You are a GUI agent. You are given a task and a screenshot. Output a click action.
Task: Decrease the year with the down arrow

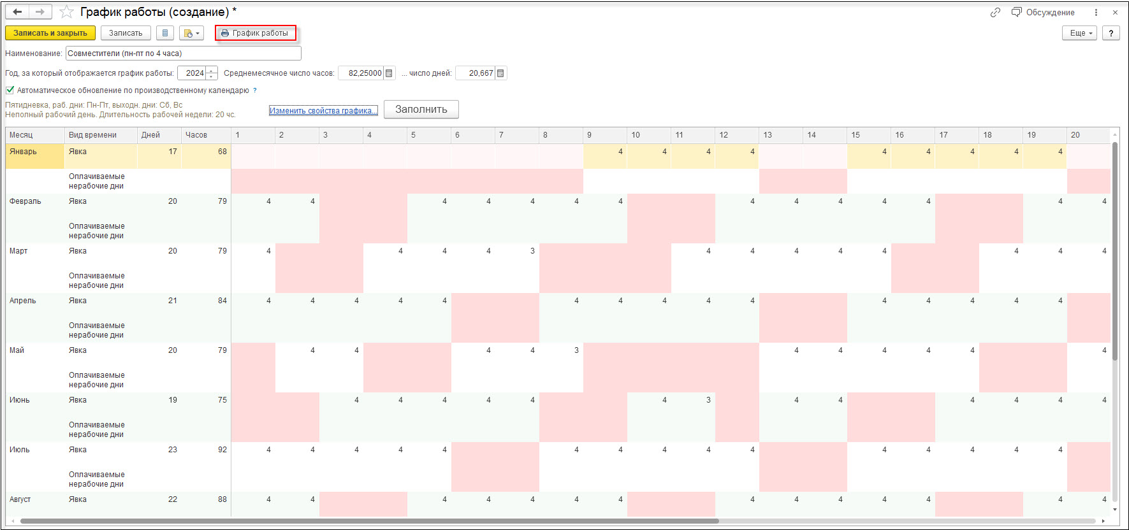click(x=212, y=76)
